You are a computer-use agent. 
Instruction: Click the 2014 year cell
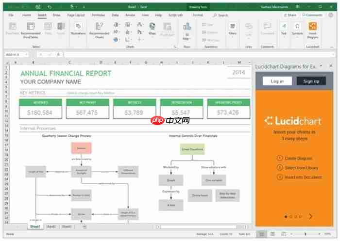[239, 72]
